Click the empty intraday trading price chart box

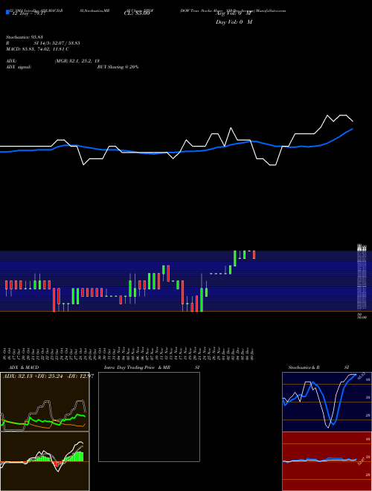tap(149, 417)
